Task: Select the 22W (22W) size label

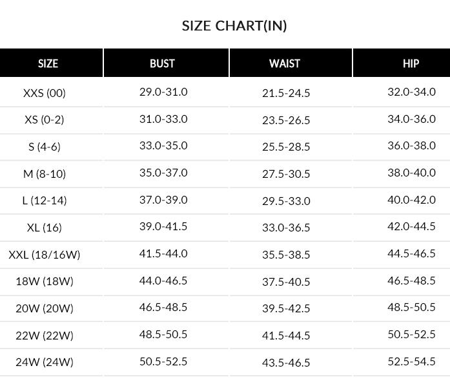Action: pyautogui.click(x=45, y=336)
